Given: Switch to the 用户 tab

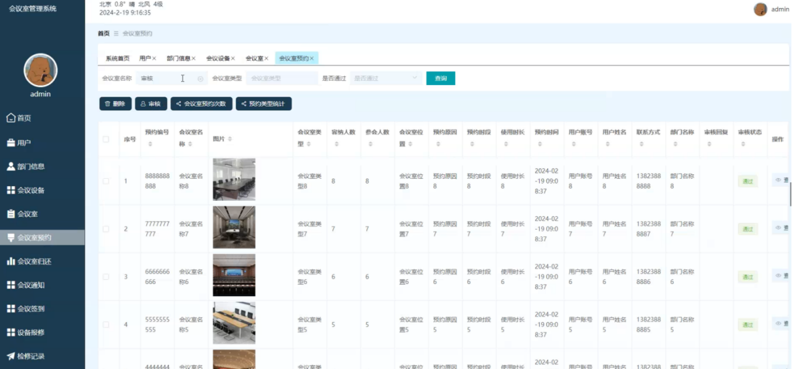Looking at the screenshot, I should 145,59.
